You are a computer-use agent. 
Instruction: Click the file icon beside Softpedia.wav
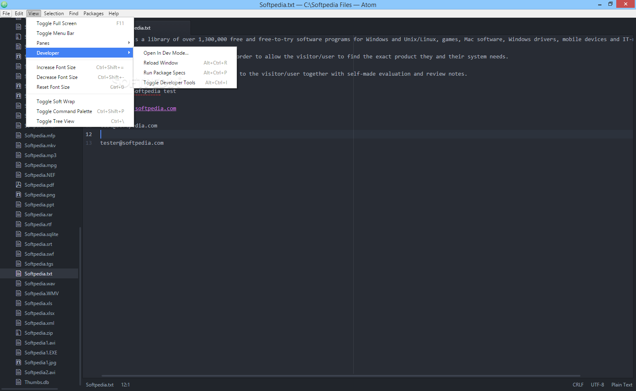[x=19, y=283]
